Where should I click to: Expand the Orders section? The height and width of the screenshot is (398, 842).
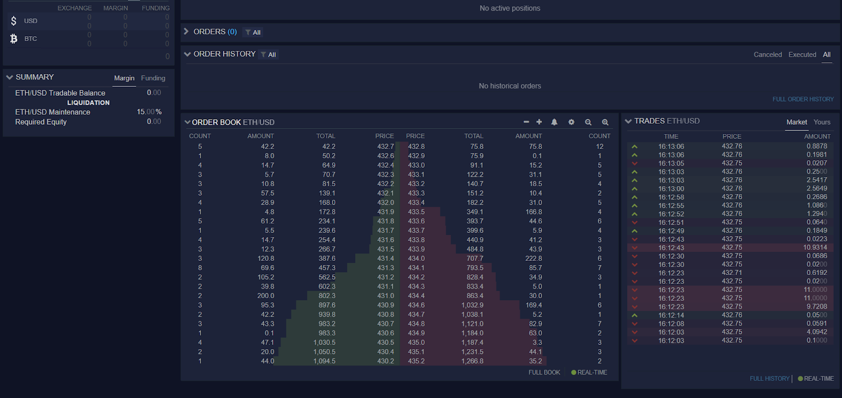pos(186,32)
